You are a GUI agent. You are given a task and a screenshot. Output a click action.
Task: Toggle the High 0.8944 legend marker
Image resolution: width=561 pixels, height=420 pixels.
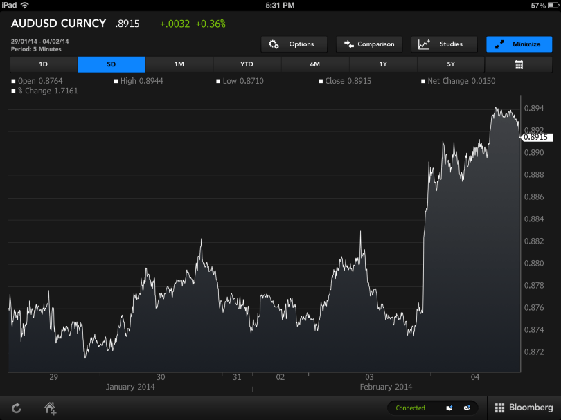coord(116,81)
